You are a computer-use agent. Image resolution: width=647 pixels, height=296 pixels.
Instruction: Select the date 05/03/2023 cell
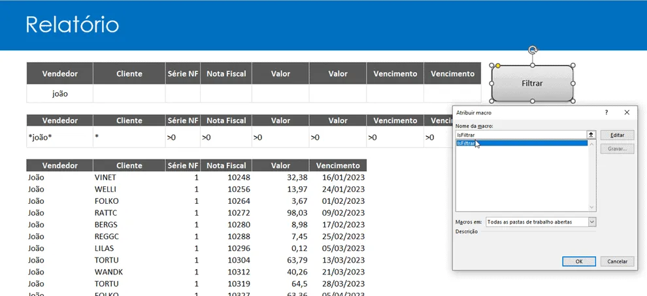(x=338, y=248)
